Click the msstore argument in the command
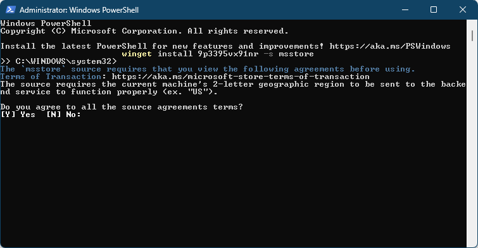The height and width of the screenshot is (248, 478). tap(296, 54)
